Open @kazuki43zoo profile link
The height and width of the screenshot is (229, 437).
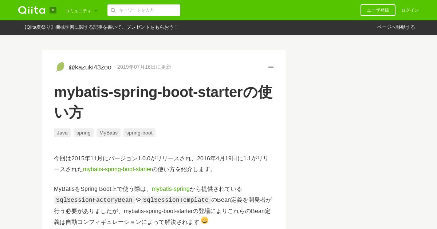(90, 67)
